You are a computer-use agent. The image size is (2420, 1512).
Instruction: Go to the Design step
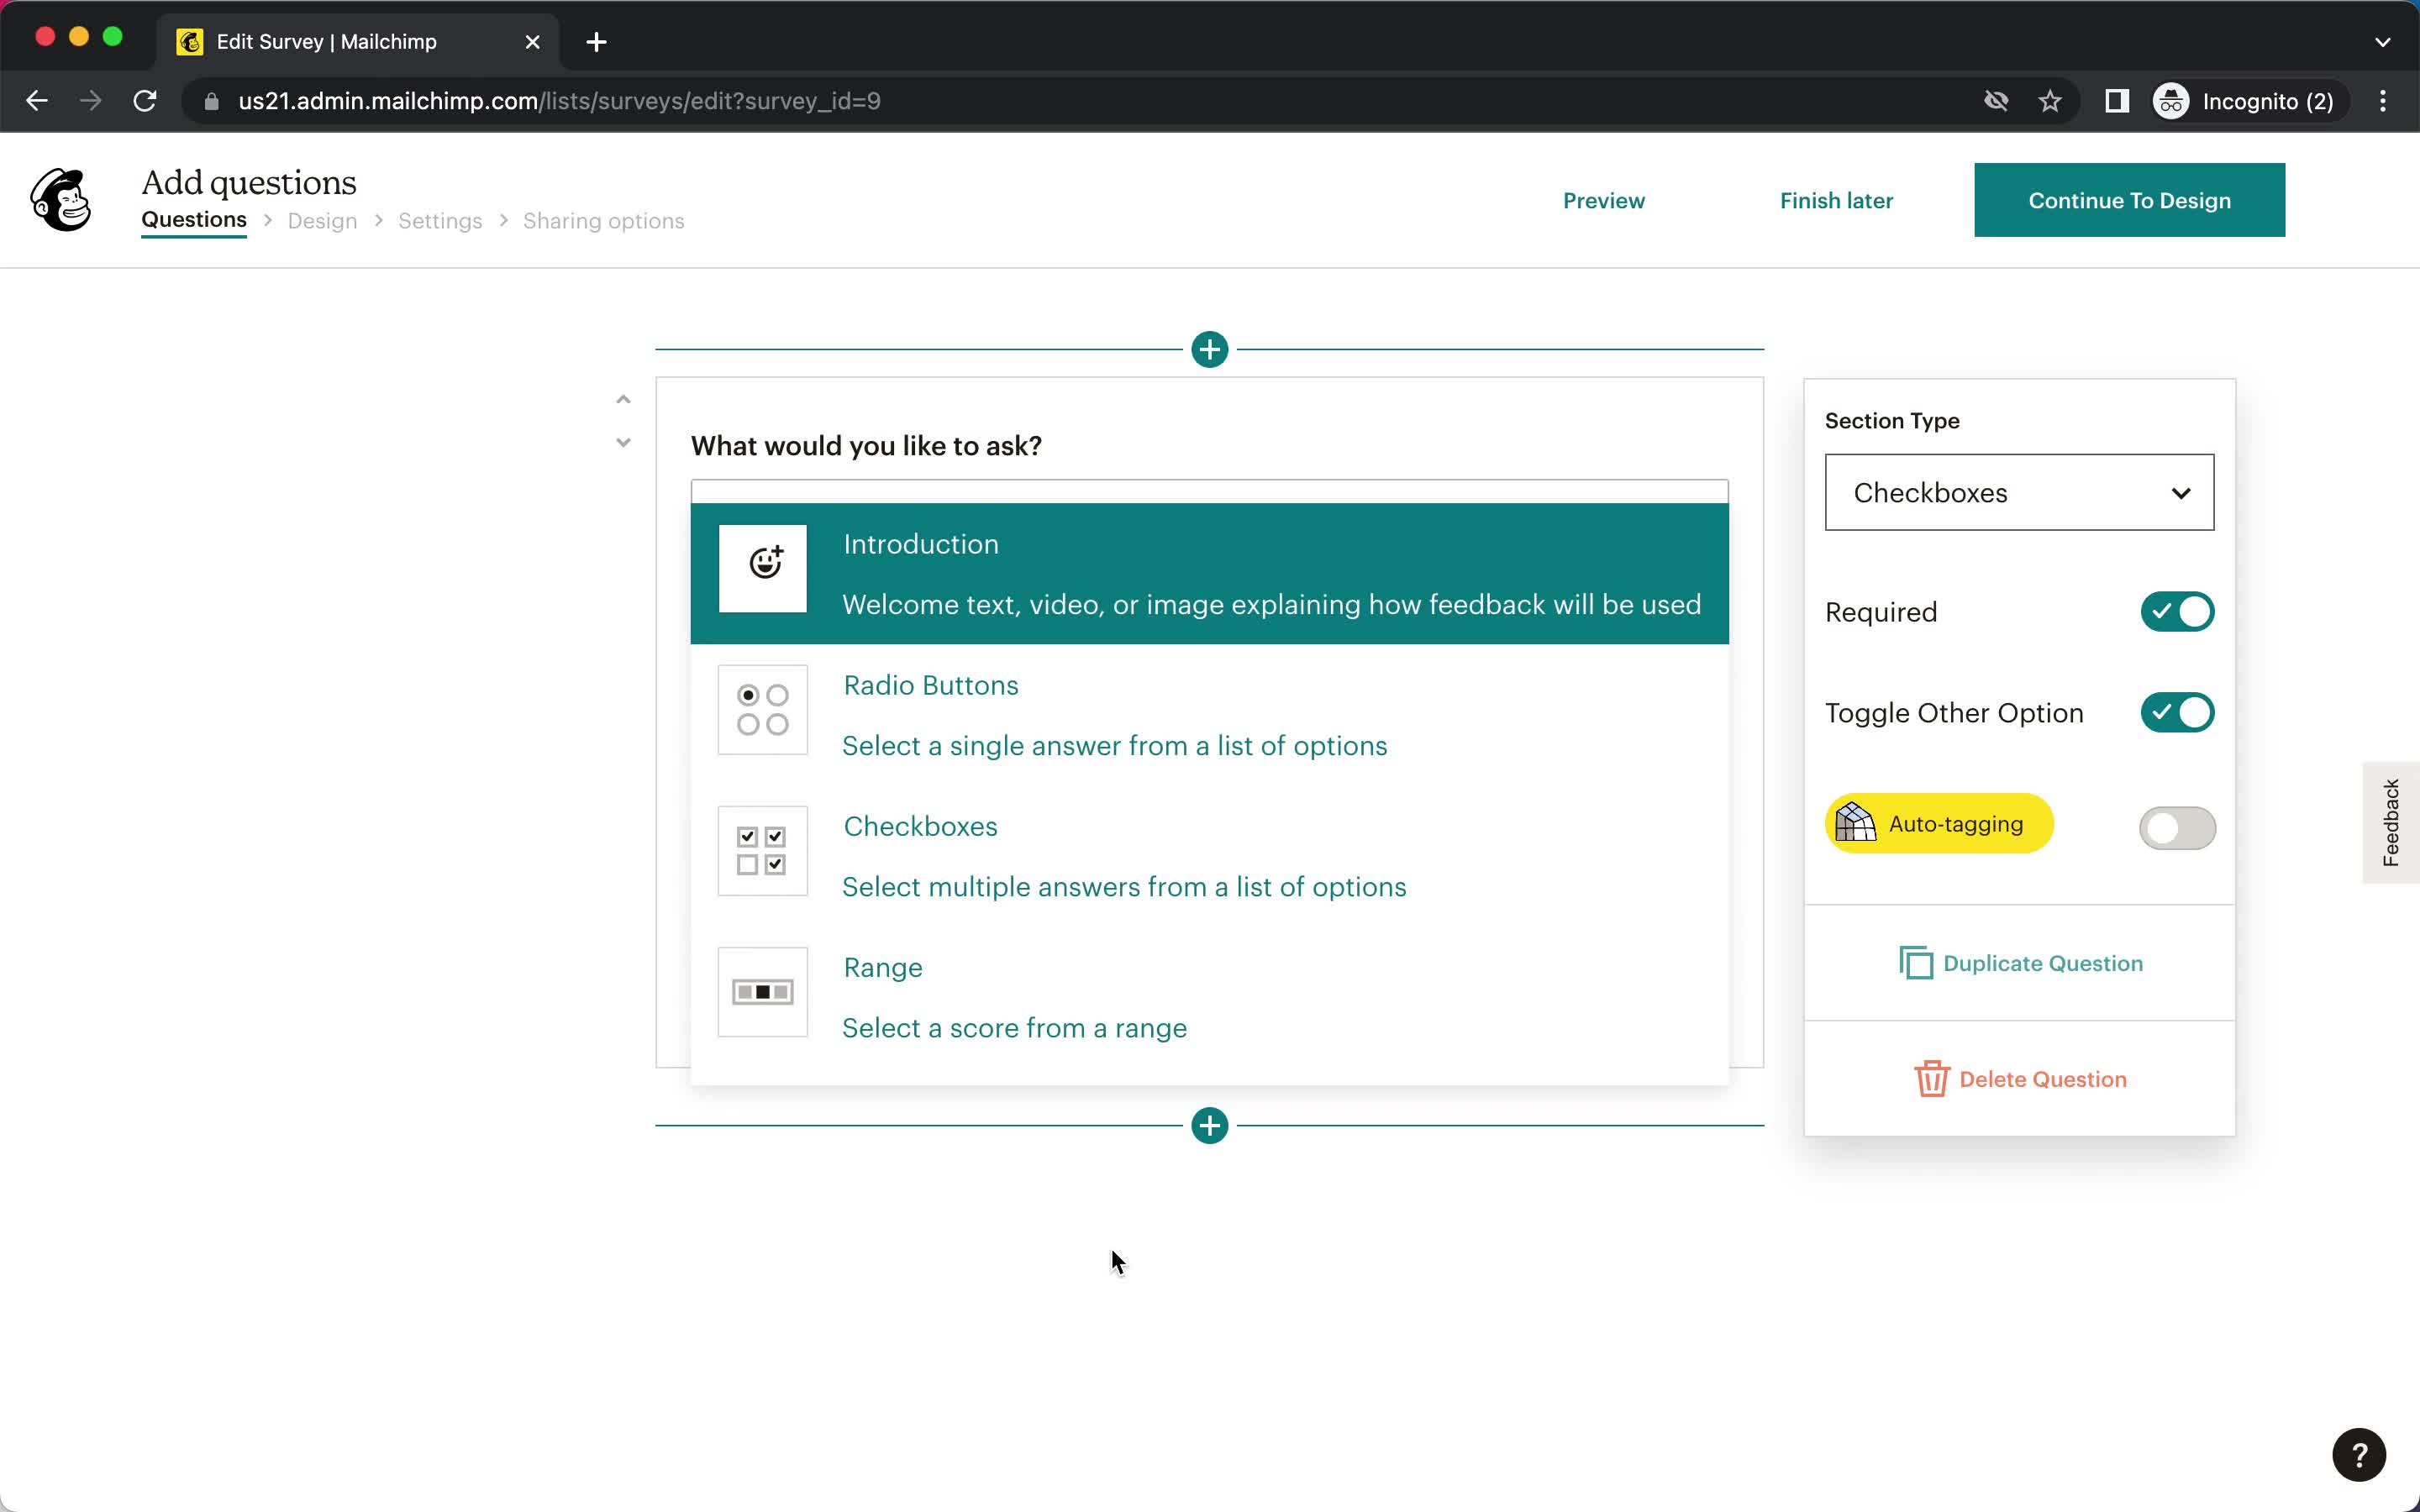point(322,221)
